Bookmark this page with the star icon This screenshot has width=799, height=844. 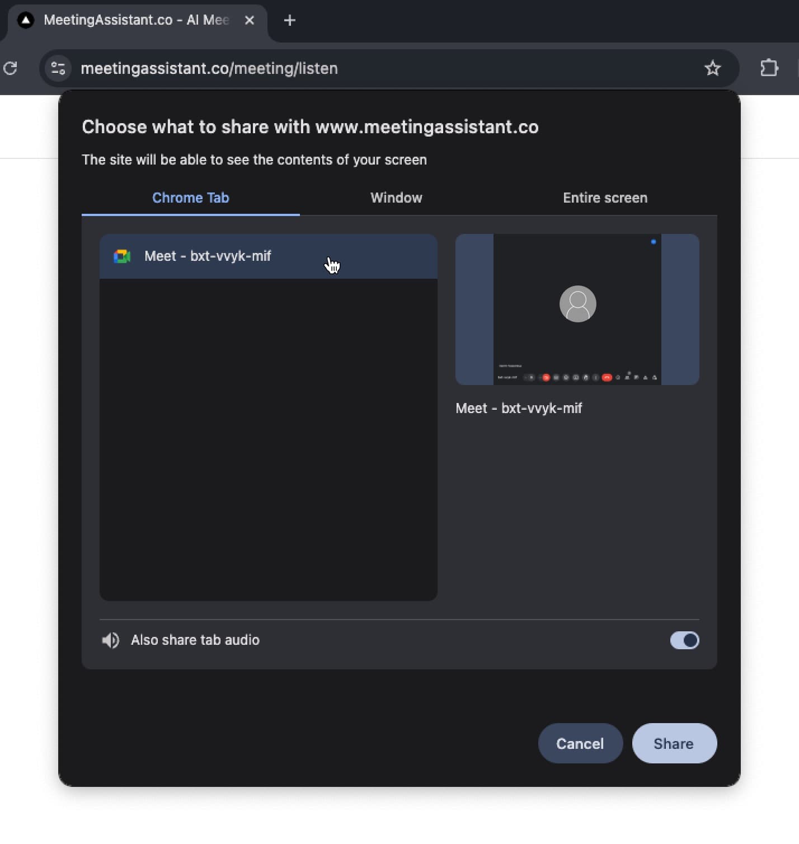pos(712,68)
